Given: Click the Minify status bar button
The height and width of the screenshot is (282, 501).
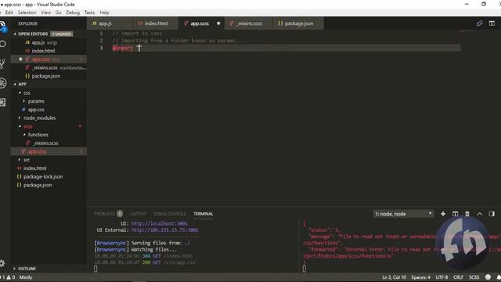Looking at the screenshot, I should [26, 277].
